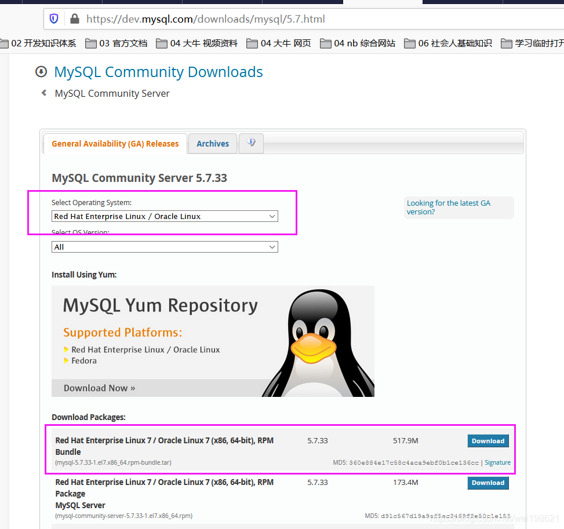Open the 04 大牛 视频资料 bookmark folder

coord(197,43)
